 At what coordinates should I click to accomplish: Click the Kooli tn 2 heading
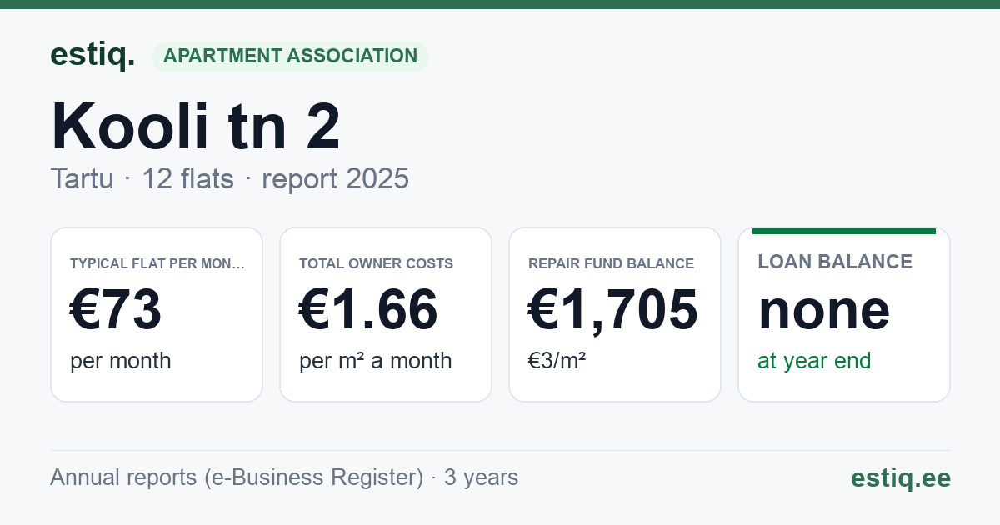[x=196, y=126]
